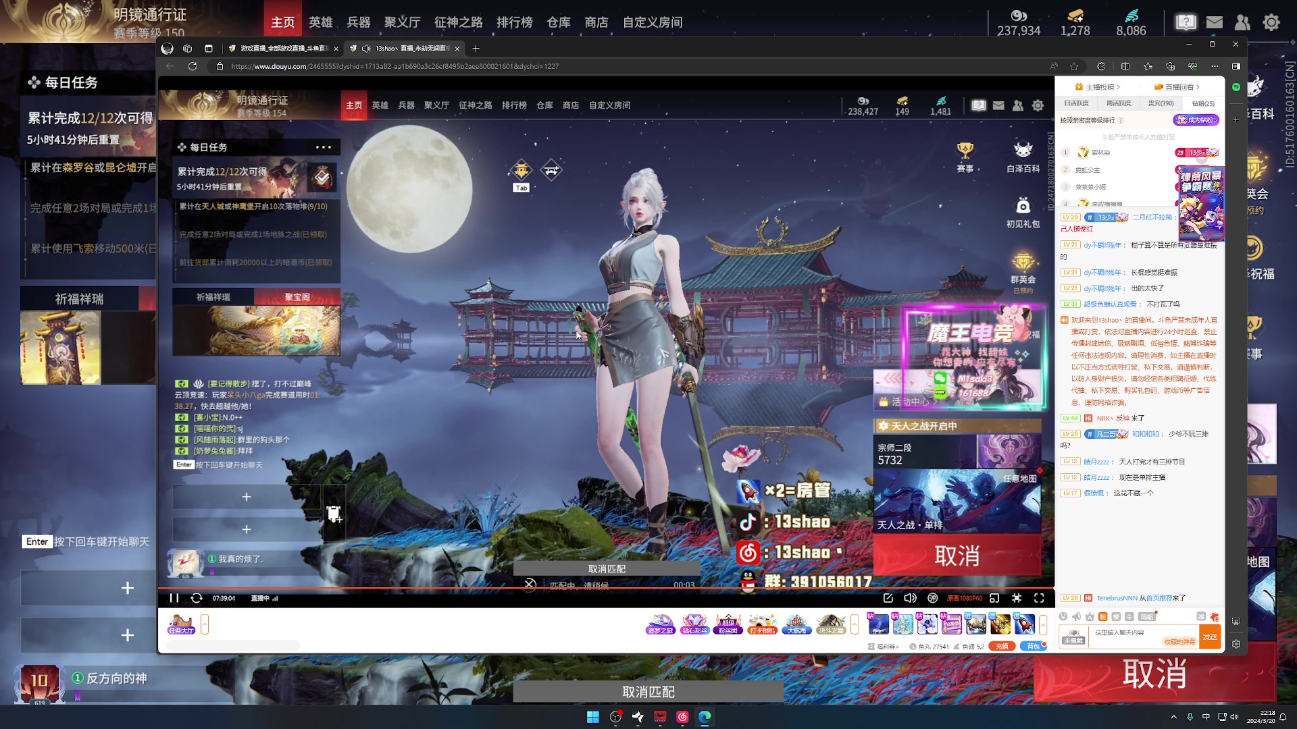Viewport: 1297px width, 729px height.
Task: Click the help question mark beside 按照亲密度等级排行
Action: pos(1121,121)
